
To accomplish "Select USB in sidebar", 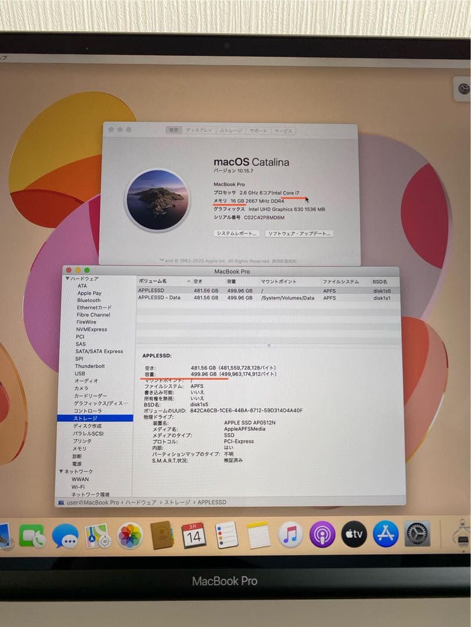I will pos(80,373).
